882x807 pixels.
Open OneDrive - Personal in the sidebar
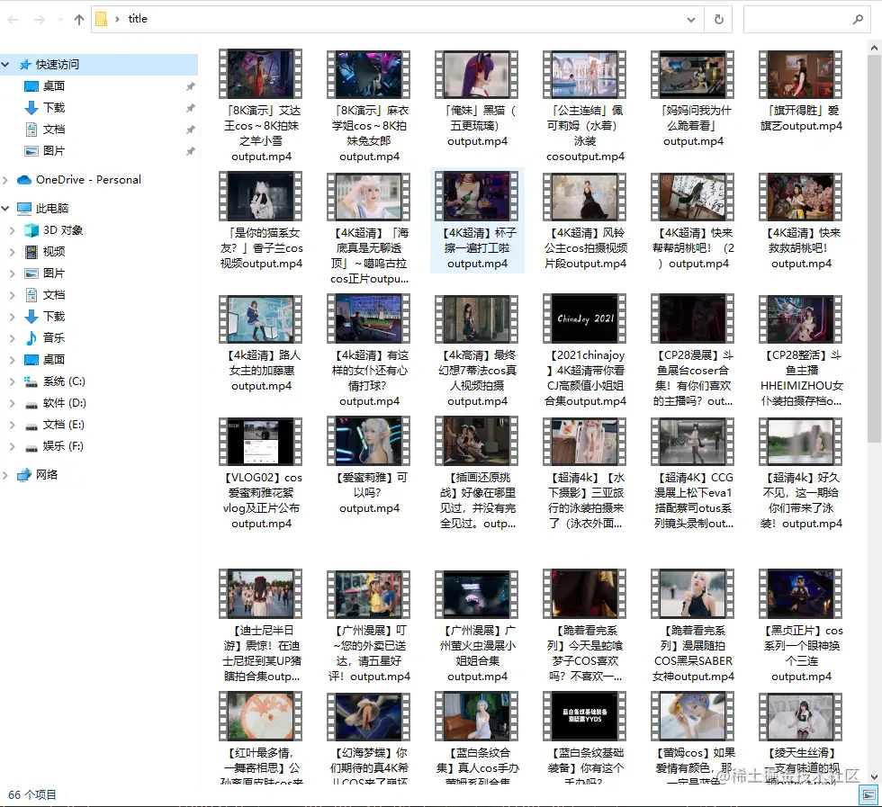coord(88,180)
